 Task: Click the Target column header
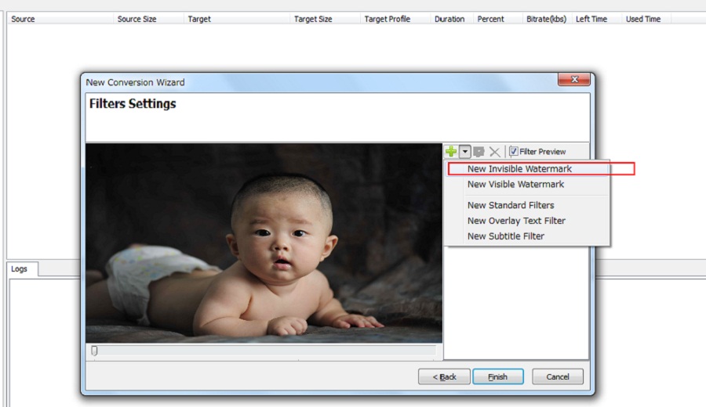coord(237,19)
